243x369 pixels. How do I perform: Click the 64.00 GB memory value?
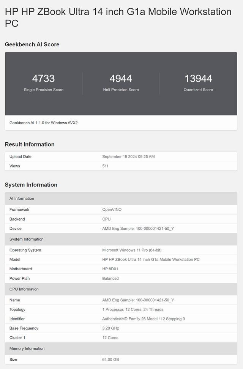[x=110, y=360]
